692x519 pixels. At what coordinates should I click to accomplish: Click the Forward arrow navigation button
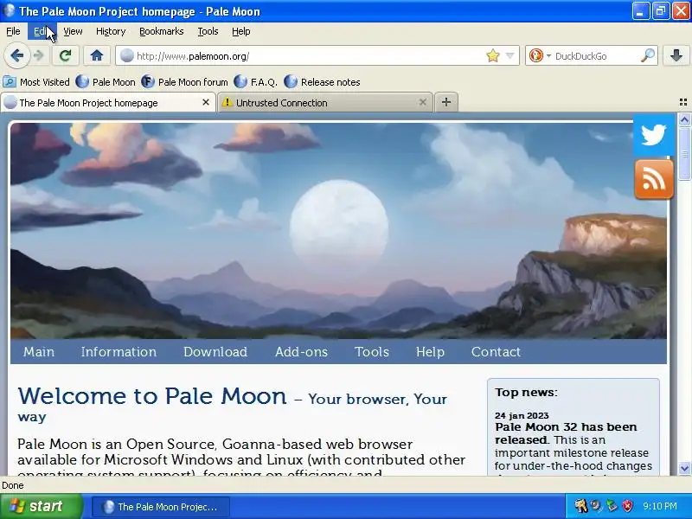click(x=39, y=55)
